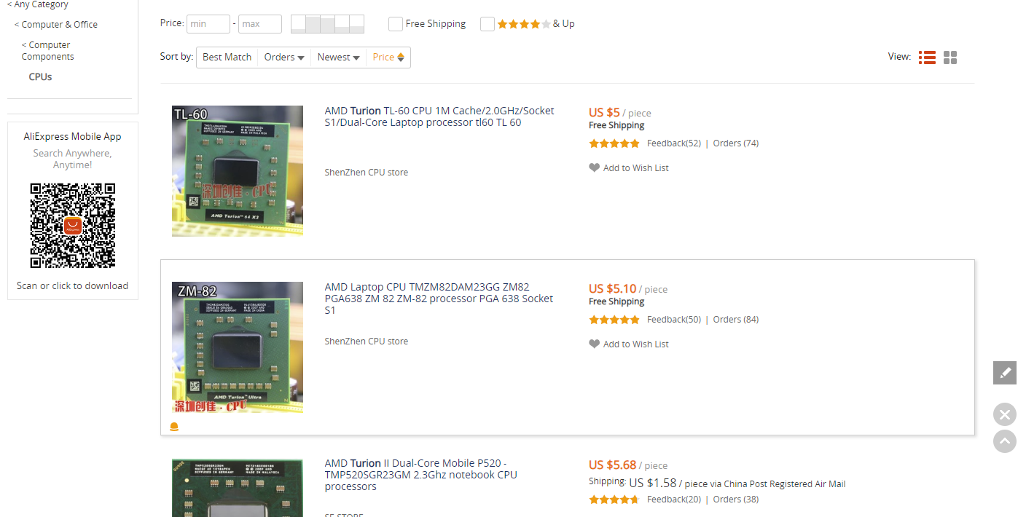Open the TL-60 product thumbnail

pos(238,171)
